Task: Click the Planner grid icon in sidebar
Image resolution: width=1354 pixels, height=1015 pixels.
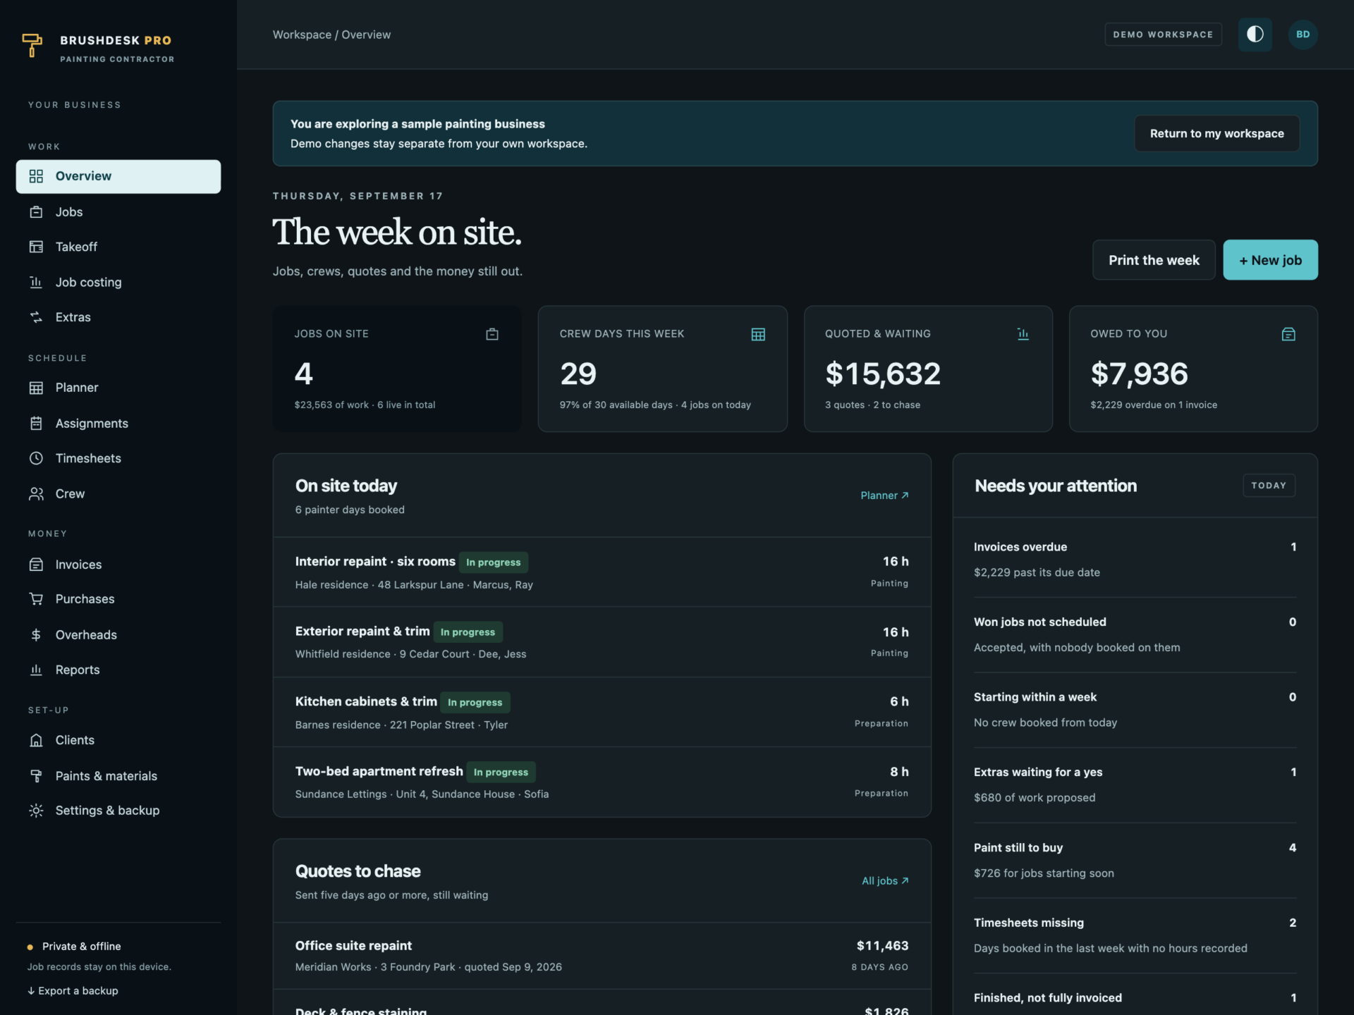Action: [x=36, y=388]
